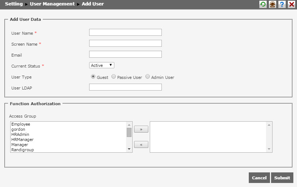This screenshot has height=187, width=297.
Task: Click the Add User breadcrumb item
Action: pos(93,4)
